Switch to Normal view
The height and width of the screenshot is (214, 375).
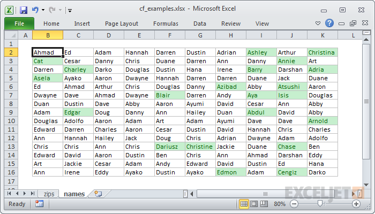tap(243, 204)
